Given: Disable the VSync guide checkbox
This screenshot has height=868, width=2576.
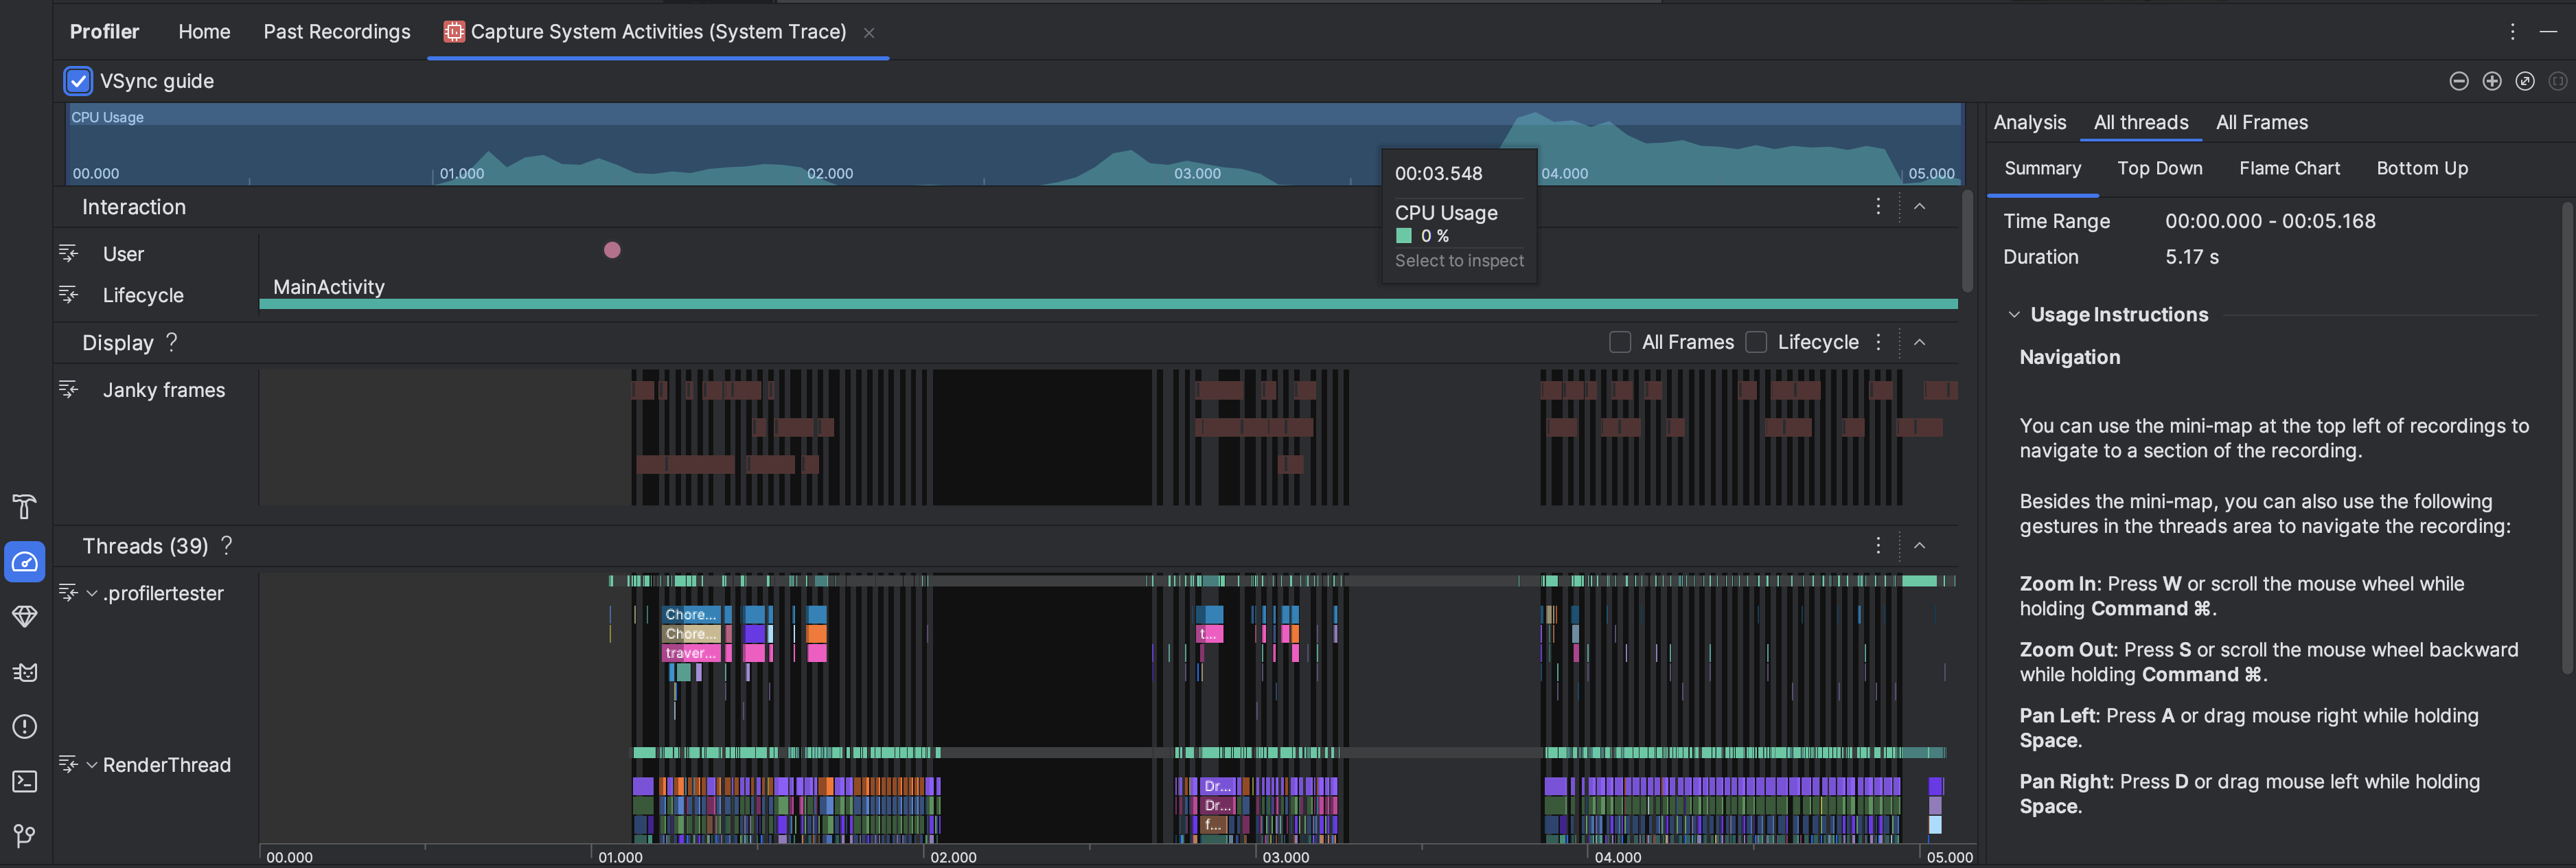Looking at the screenshot, I should [x=78, y=81].
